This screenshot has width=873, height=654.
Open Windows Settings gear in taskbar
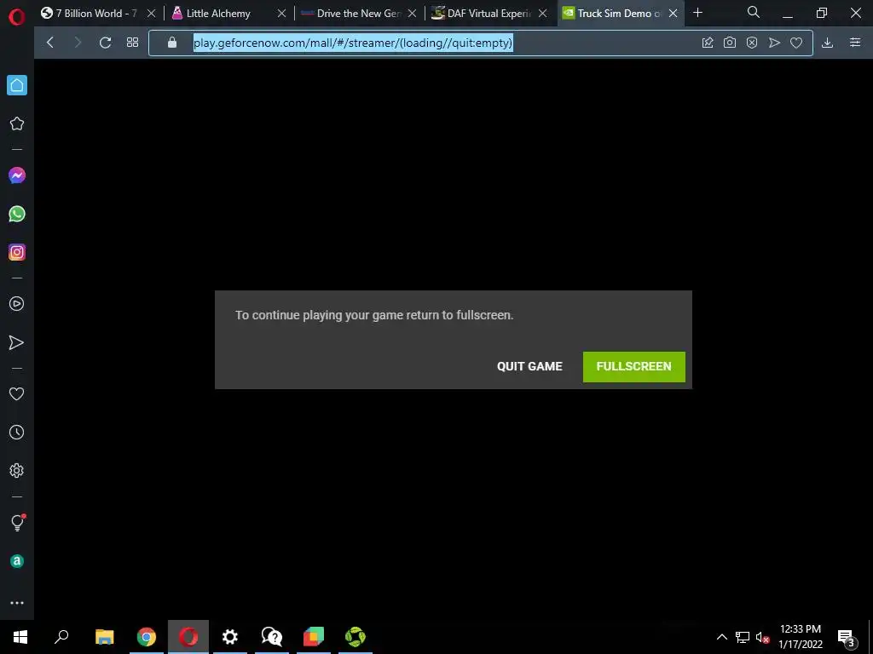click(230, 637)
